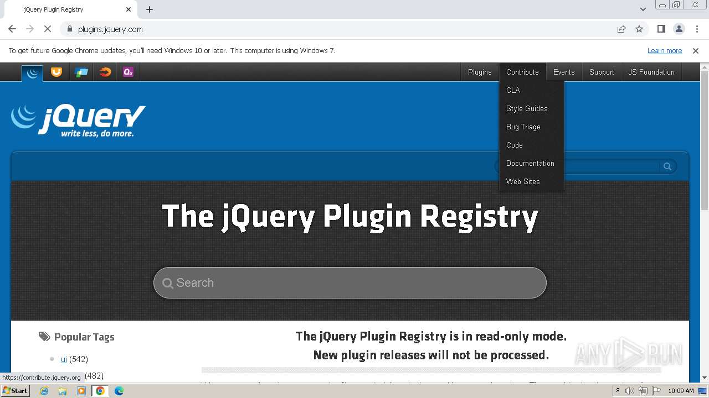709x398 pixels.
Task: Dismiss the Chrome update notification bar
Action: click(x=696, y=51)
